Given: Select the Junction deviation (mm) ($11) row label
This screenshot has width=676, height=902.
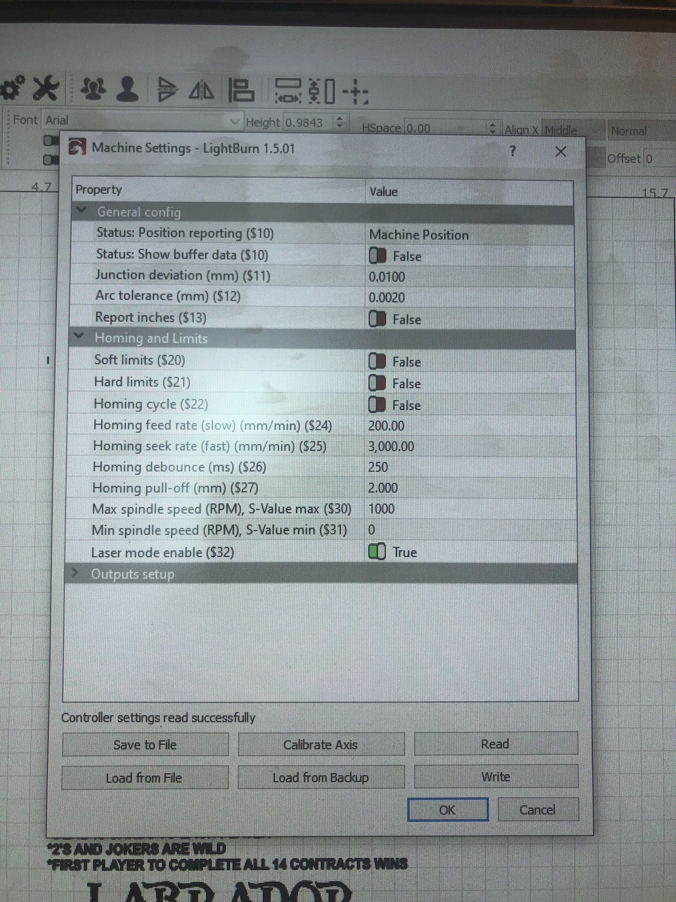Looking at the screenshot, I should point(183,275).
